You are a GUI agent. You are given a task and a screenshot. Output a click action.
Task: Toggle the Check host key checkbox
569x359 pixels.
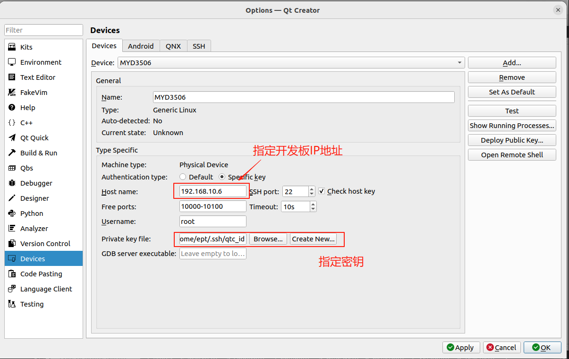[x=322, y=191]
